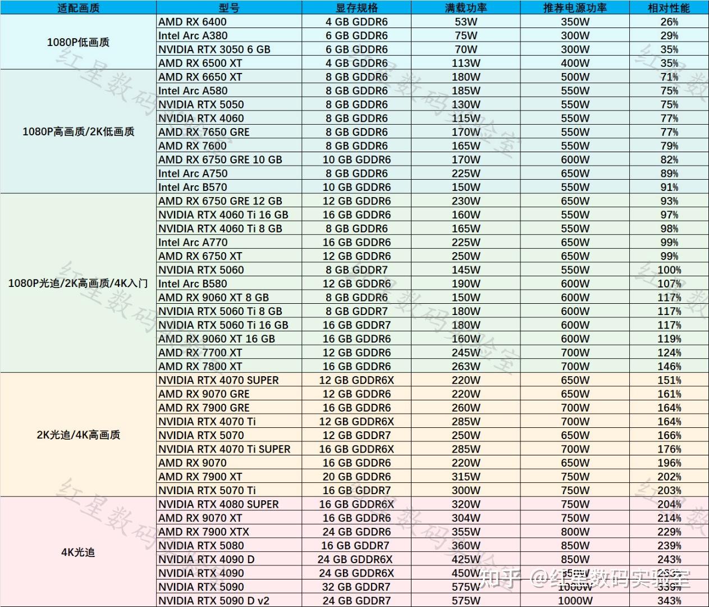Click the NVIDIA RTX 5060 Ti 8 GB cell

pos(229,311)
